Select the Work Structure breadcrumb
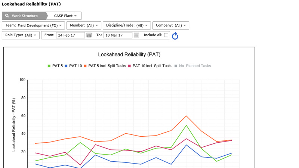Screen dimensions: 299x168 point(25,16)
